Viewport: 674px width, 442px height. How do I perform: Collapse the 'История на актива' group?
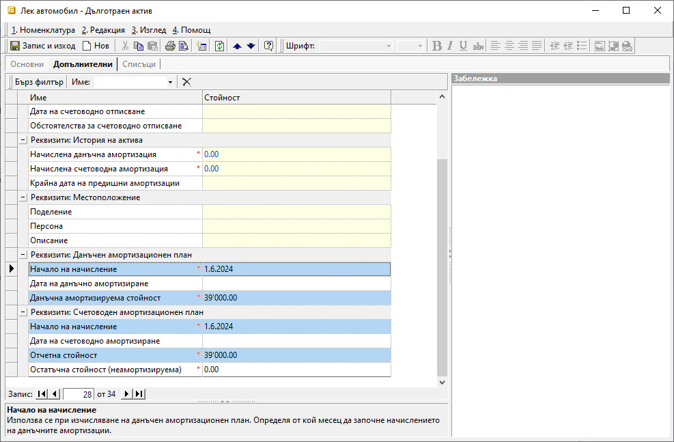[23, 140]
